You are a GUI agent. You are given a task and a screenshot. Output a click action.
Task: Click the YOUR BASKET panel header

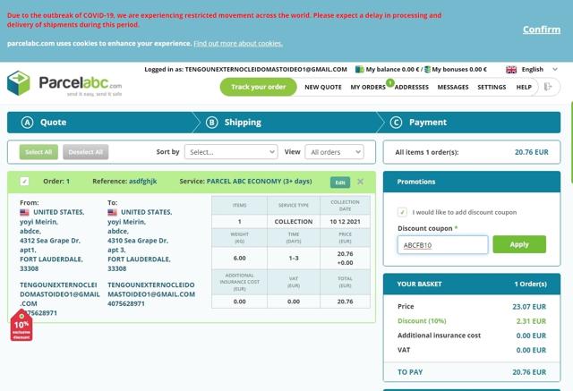472,284
